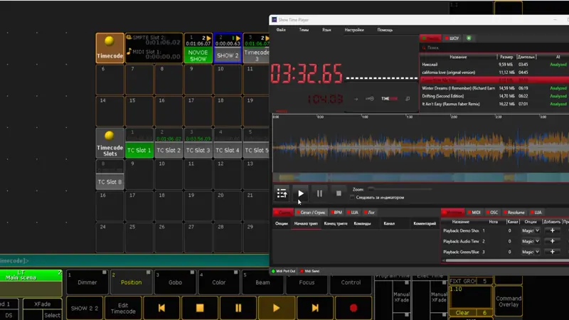569x320 pixels.
Task: Adjust the waveform Zoom slider
Action: 371,189
